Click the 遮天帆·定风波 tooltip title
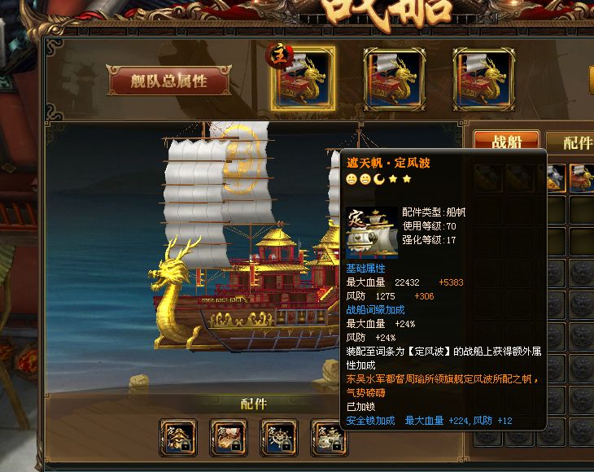The height and width of the screenshot is (472, 594). [x=388, y=164]
